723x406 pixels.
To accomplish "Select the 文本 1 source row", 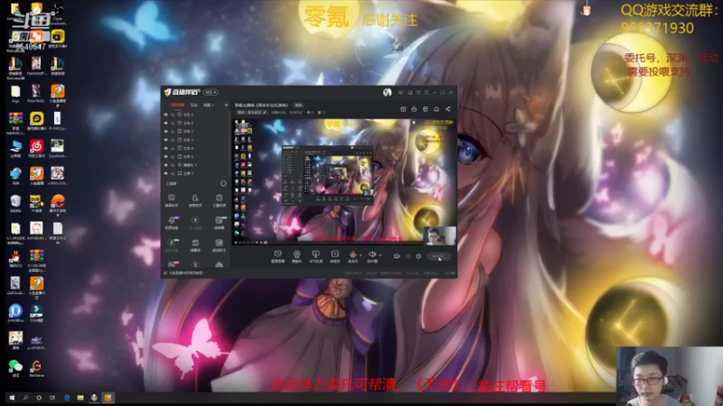I will (196, 131).
